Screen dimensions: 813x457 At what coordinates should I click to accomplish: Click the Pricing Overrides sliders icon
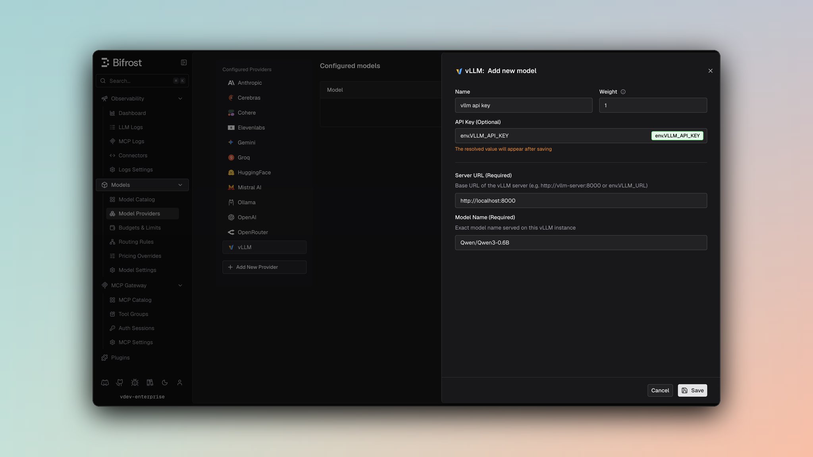point(112,256)
